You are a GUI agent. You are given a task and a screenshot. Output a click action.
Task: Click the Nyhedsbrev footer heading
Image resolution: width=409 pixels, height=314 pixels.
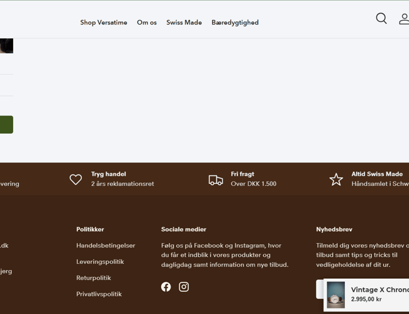334,229
